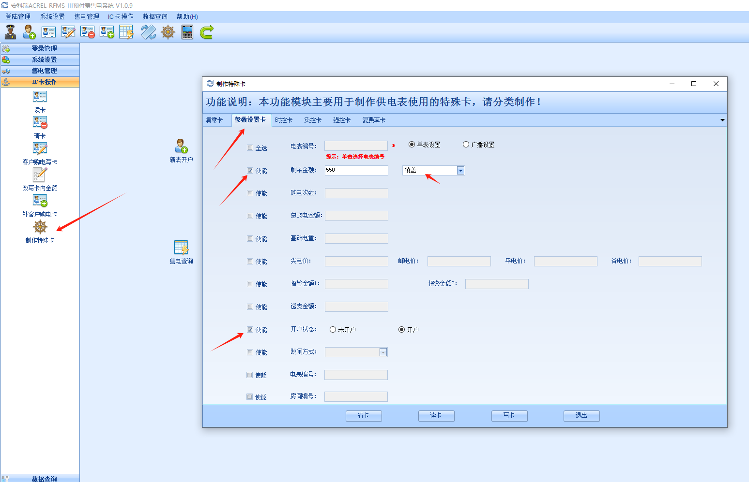
Task: Open 补客户购电卡 in the sidebar
Action: pos(40,201)
